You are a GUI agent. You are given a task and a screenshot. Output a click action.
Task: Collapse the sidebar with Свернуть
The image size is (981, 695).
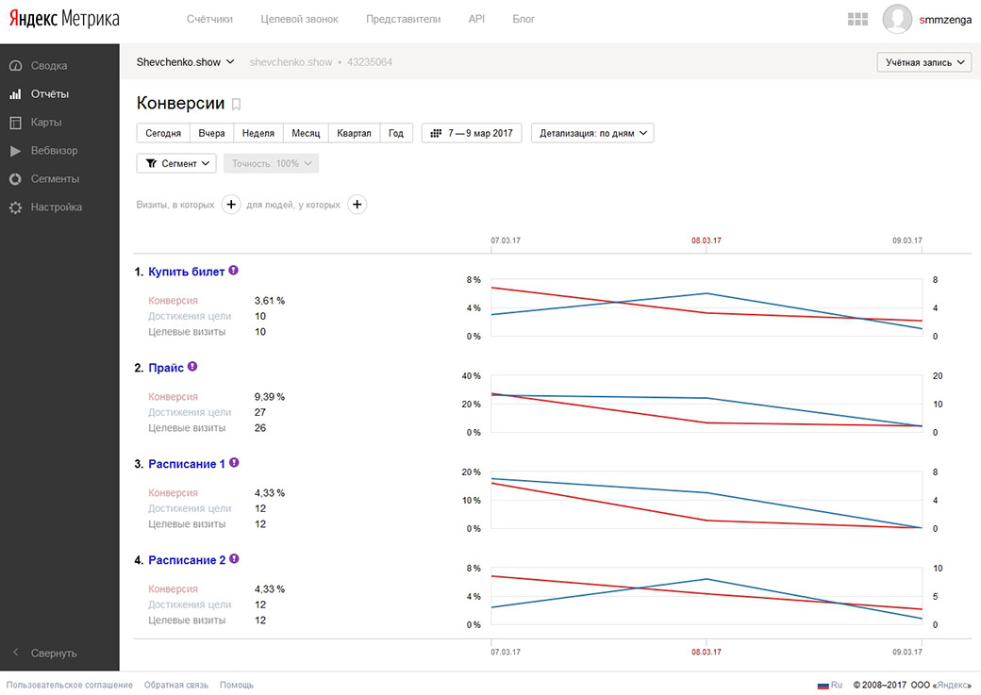54,653
